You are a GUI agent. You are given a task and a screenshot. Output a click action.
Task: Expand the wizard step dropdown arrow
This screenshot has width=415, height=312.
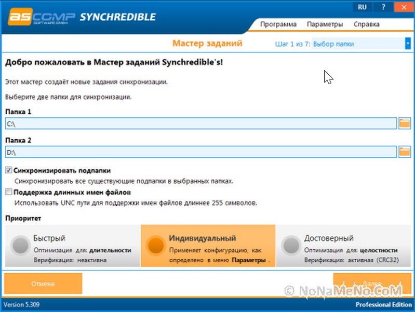point(408,44)
